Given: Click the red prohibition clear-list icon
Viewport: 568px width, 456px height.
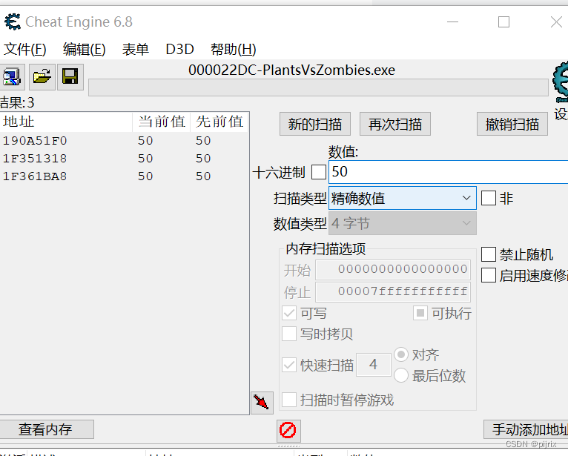Looking at the screenshot, I should (x=288, y=430).
